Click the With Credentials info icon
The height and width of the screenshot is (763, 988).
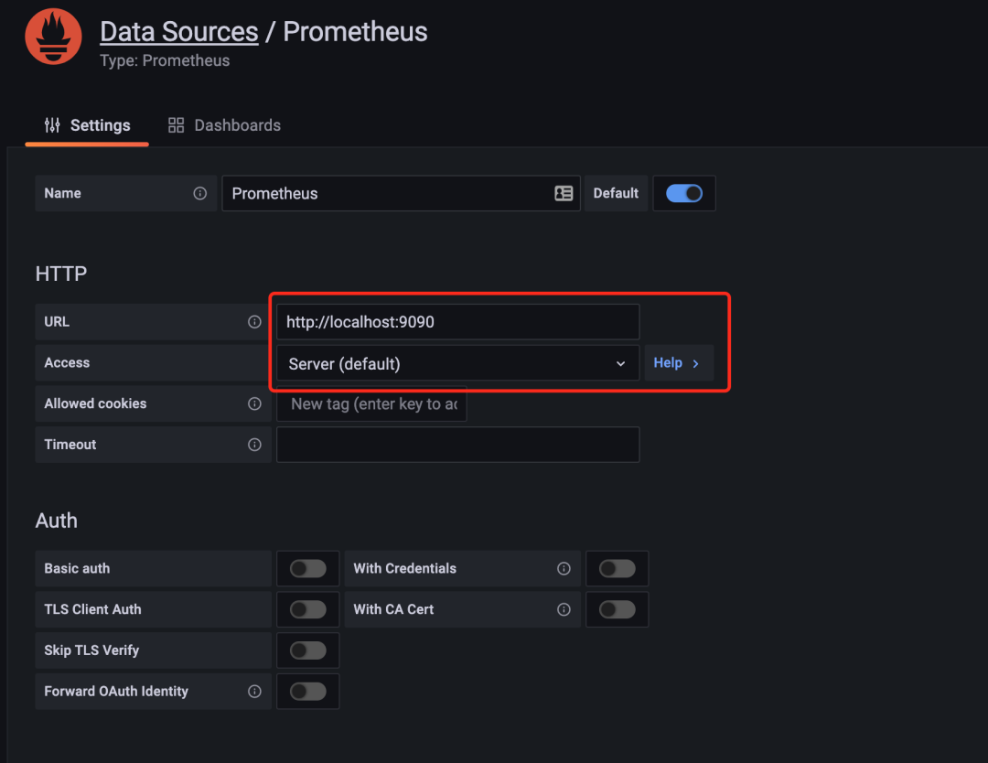pos(564,568)
